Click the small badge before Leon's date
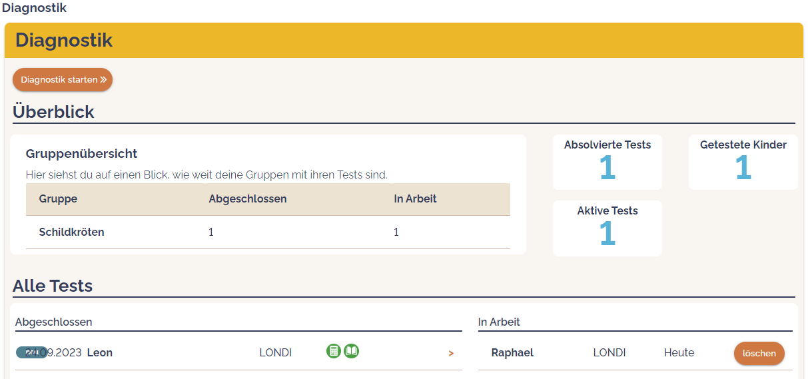Image resolution: width=808 pixels, height=379 pixels. tap(31, 352)
